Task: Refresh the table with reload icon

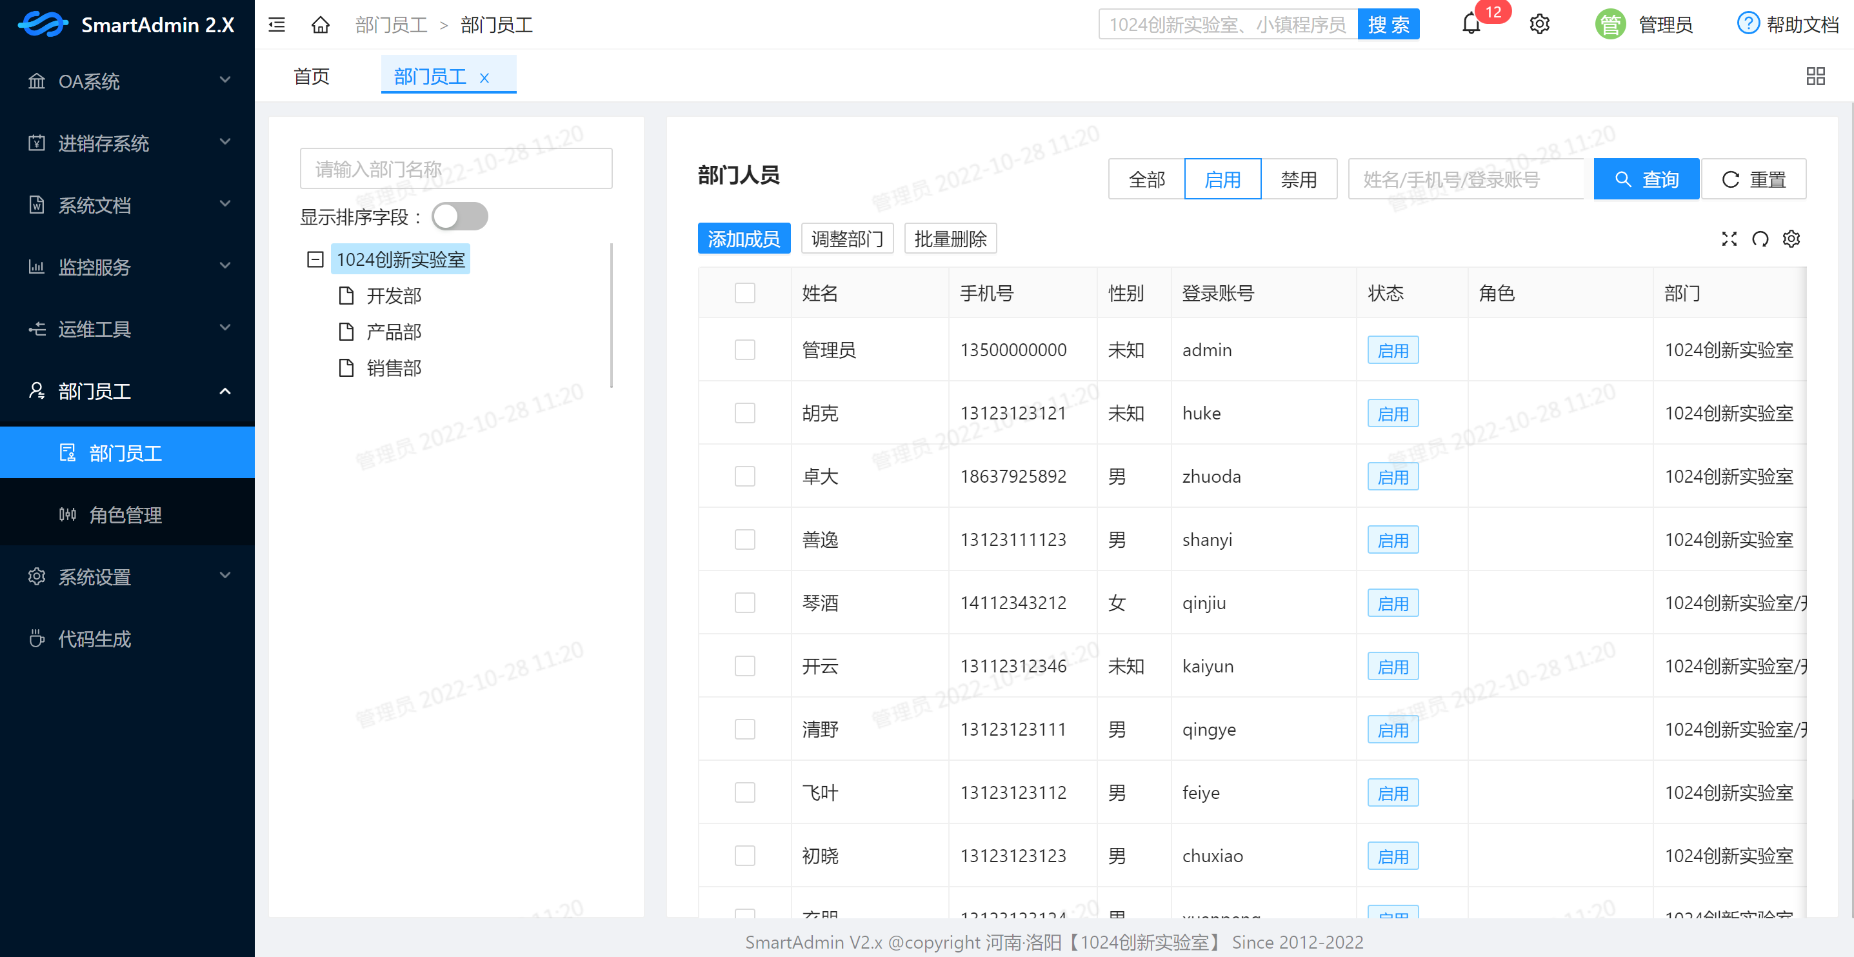Action: (1760, 239)
